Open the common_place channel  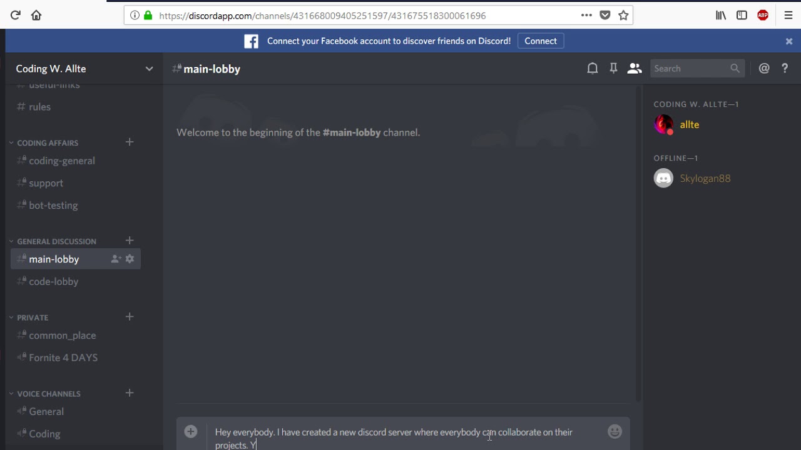coord(76,336)
